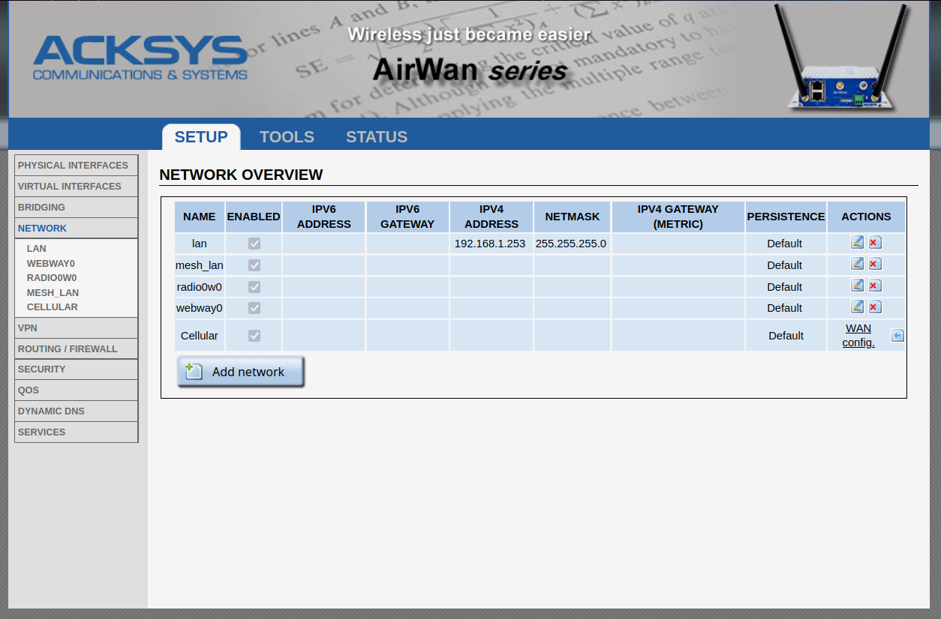The image size is (941, 619).
Task: Select WEBWAY0 under the Network menu
Action: (51, 264)
